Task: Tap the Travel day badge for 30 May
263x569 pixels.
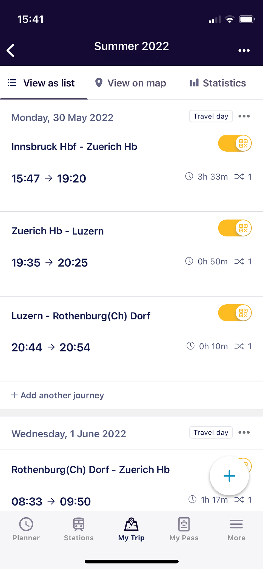Action: 211,116
